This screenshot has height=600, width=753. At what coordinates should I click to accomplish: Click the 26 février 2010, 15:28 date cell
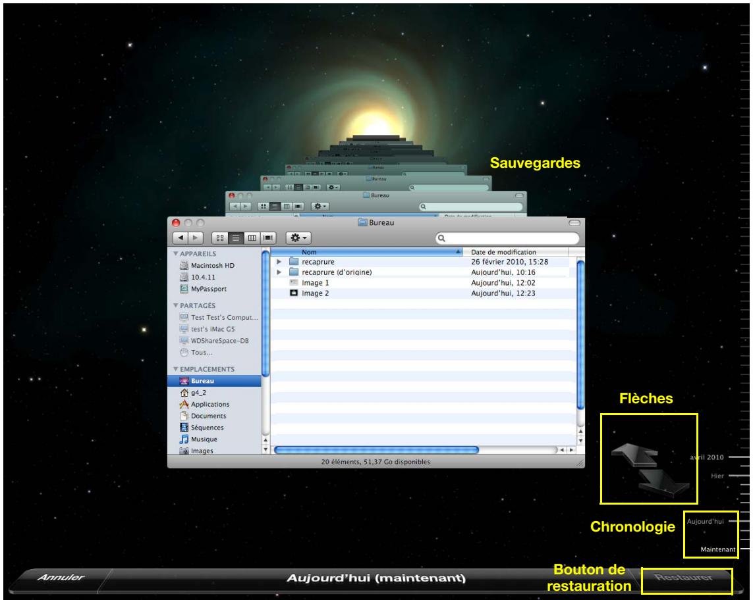[509, 262]
